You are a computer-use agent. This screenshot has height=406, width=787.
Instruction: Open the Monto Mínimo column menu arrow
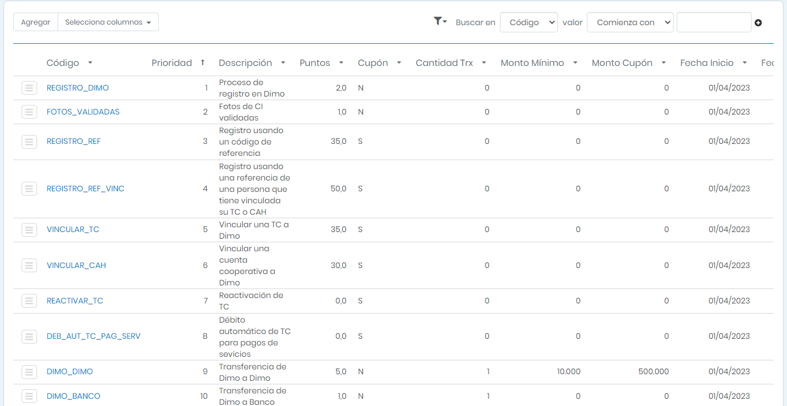[x=575, y=63]
